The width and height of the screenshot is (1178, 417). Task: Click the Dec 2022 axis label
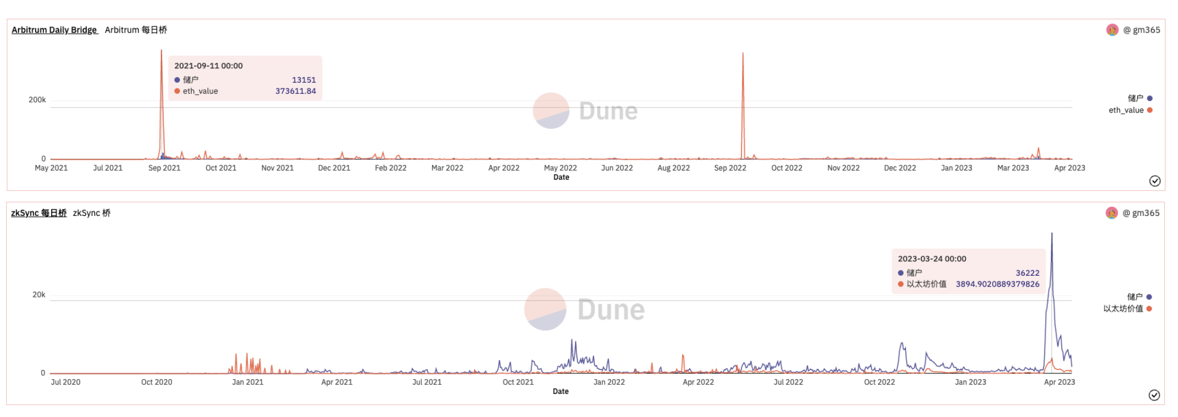click(x=900, y=168)
